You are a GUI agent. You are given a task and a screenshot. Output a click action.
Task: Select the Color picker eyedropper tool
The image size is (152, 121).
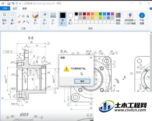point(23,22)
